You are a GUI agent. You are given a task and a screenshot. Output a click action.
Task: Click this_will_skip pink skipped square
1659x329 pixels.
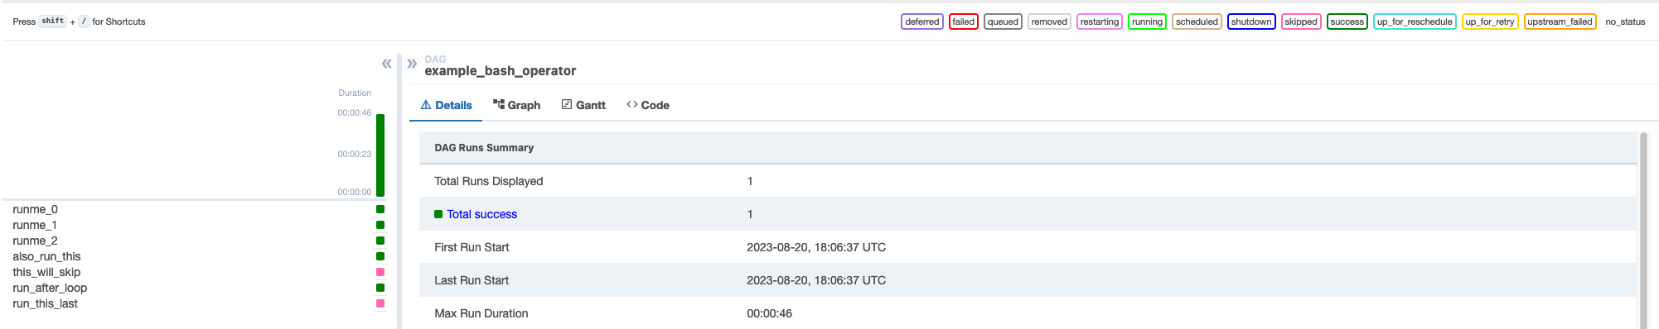380,272
